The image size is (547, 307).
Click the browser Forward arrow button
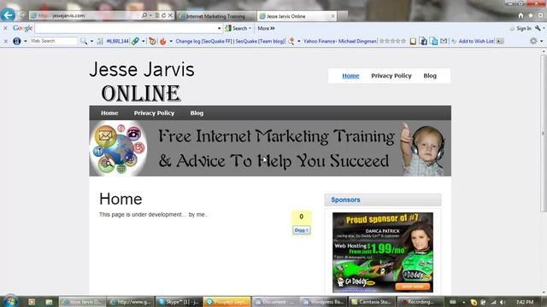pos(22,15)
